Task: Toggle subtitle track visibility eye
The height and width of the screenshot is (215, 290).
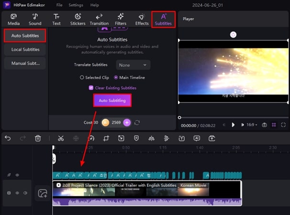Action: coord(17,175)
